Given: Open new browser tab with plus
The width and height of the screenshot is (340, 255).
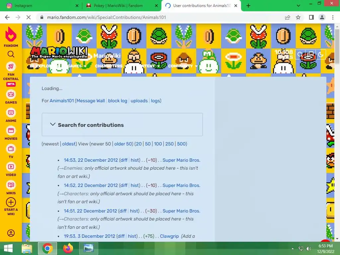Looking at the screenshot, I should (248, 6).
